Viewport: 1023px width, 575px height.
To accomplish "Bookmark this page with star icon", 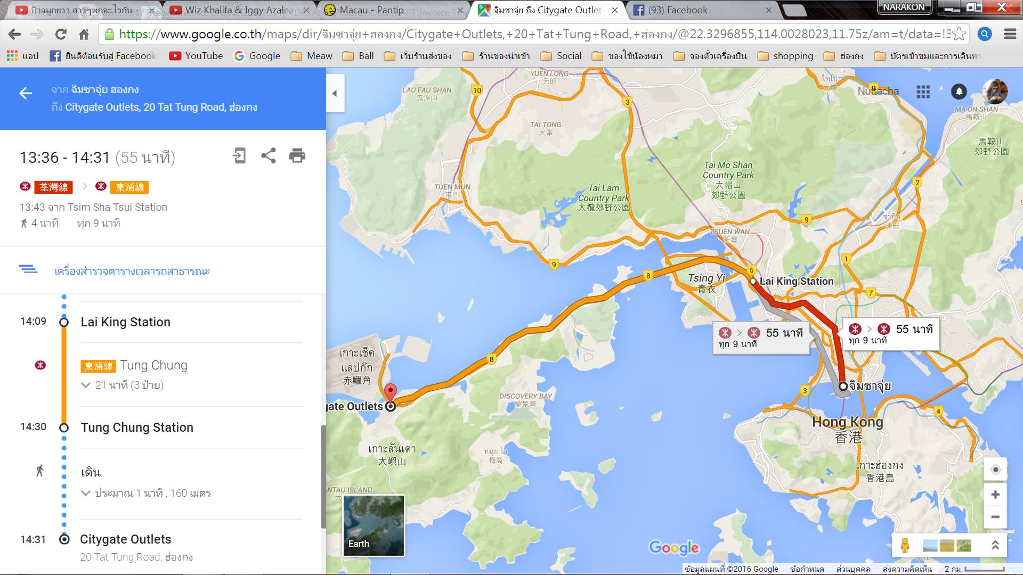I will (959, 34).
